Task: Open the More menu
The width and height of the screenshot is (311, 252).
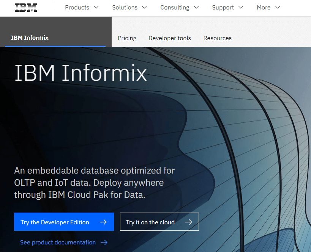Action: click(x=264, y=8)
